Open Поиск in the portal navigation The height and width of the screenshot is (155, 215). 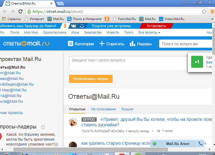129,33
